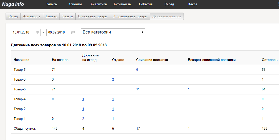279x140 pixels.
Task: Open the 'Клиенты' menu item
Action: point(75,4)
